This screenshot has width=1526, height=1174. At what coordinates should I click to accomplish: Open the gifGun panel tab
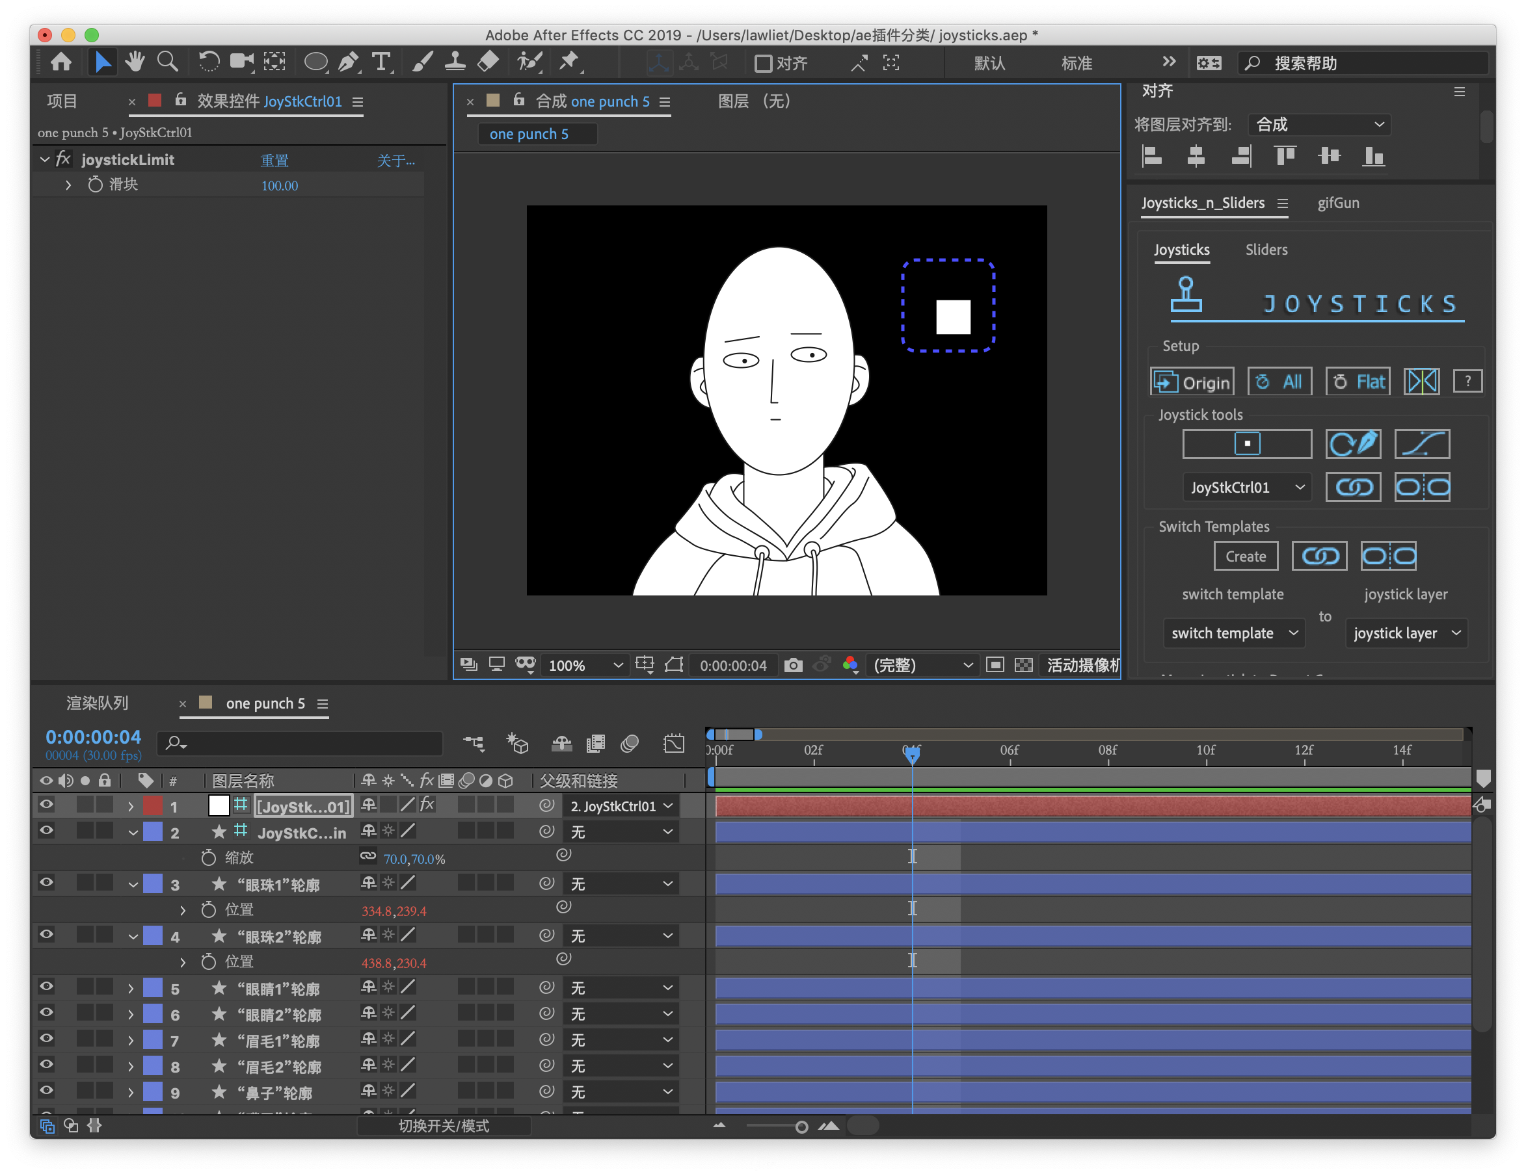1337,203
